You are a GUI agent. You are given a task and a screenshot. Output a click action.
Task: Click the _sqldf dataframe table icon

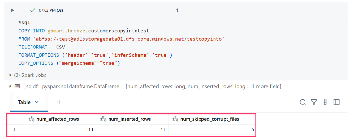[x=17, y=86]
